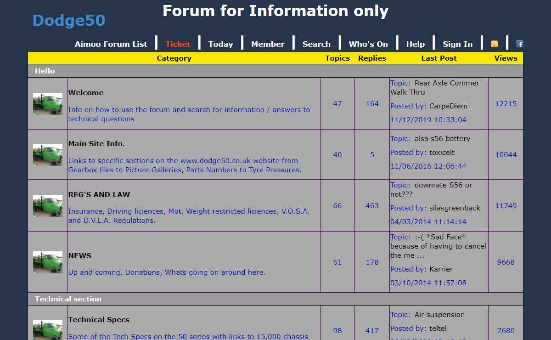Open last post topic also s56 battery

tap(442, 138)
